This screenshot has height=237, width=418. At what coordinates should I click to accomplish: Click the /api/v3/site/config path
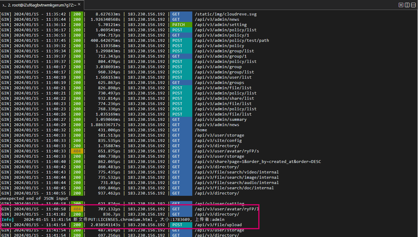point(218,141)
